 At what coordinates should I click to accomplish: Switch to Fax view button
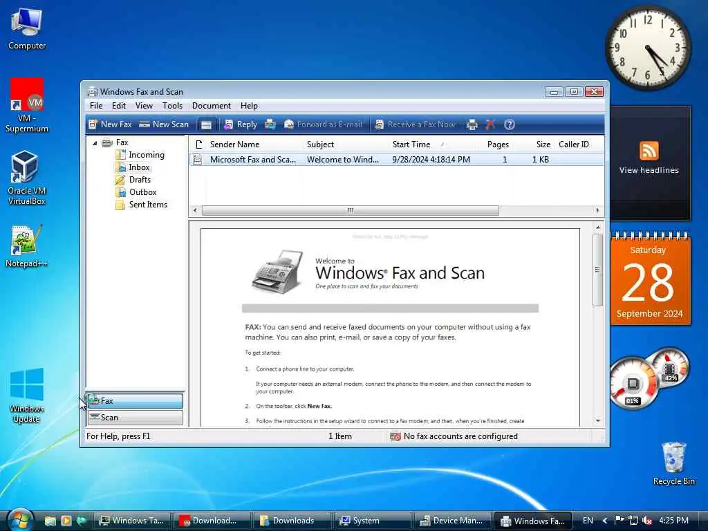[x=135, y=401]
